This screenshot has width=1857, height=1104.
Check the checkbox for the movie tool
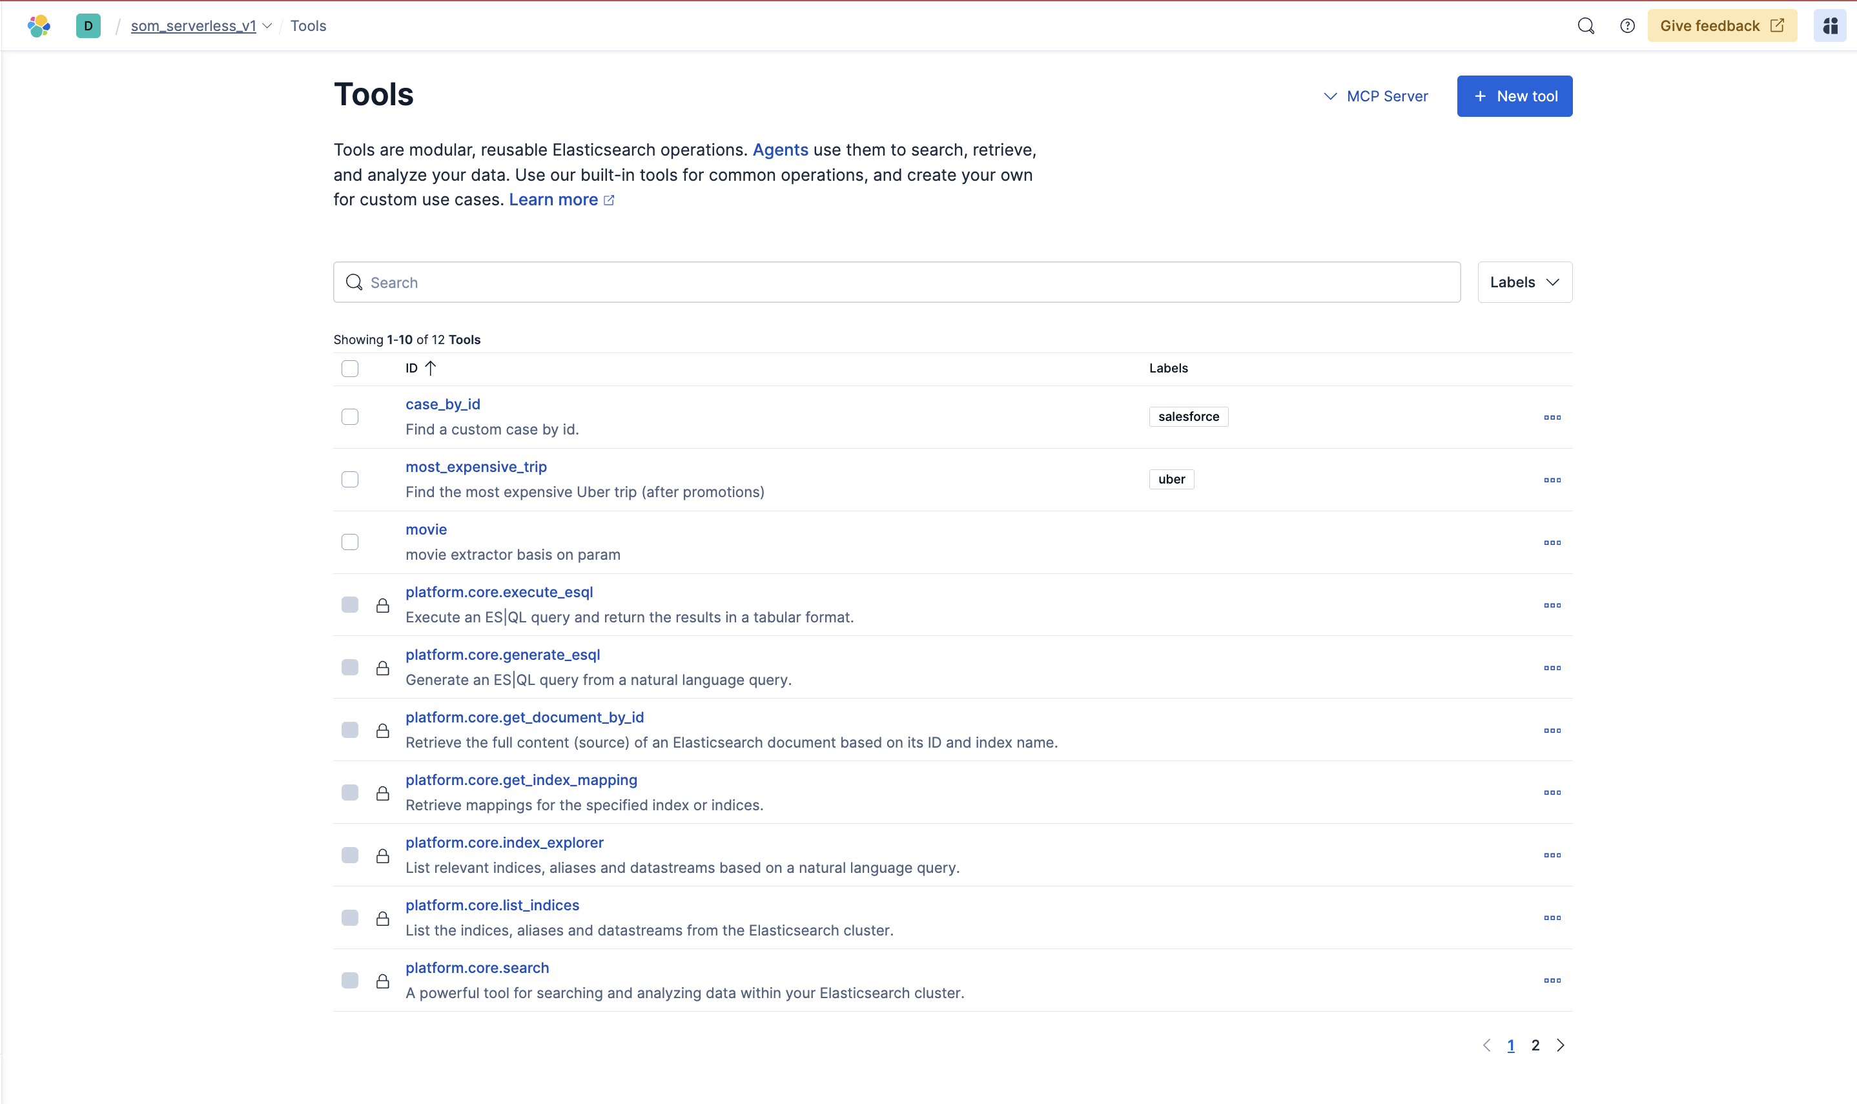350,542
